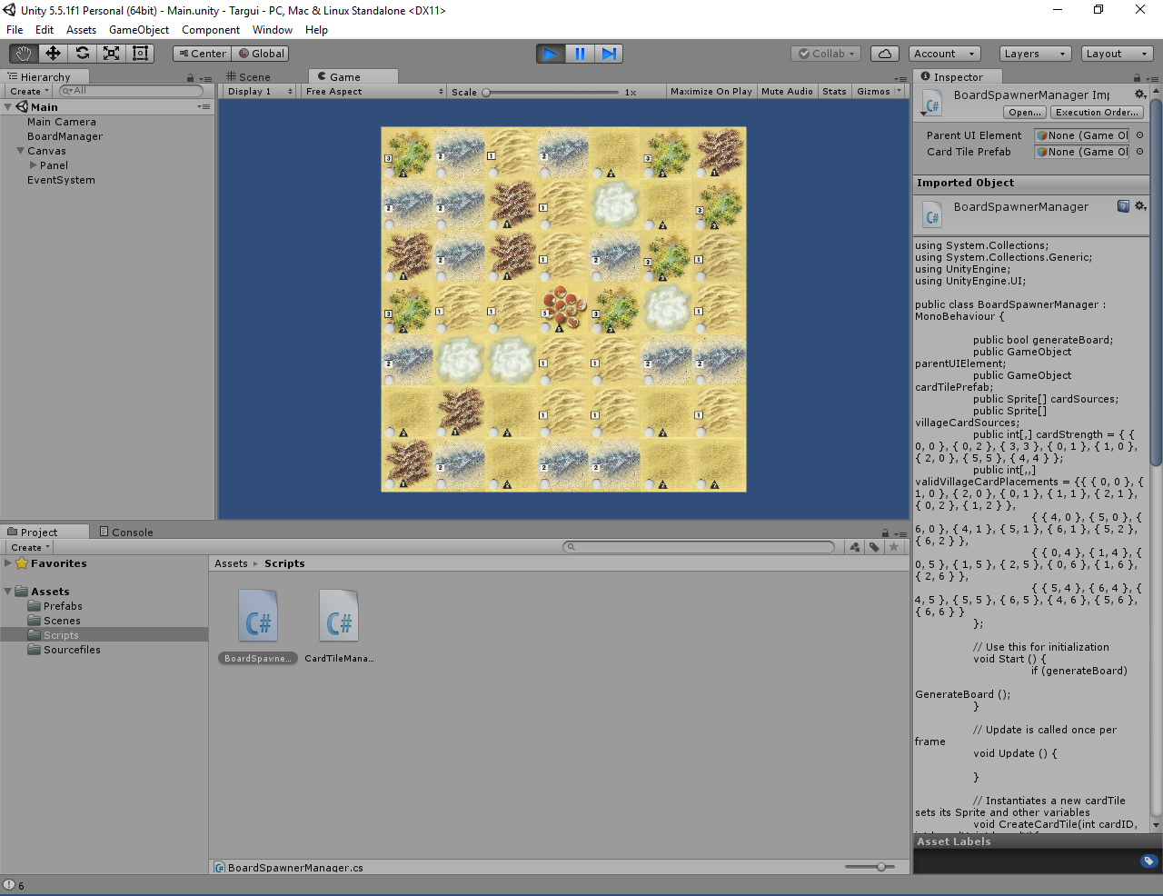Open the Free Aspect dropdown

coord(374,92)
